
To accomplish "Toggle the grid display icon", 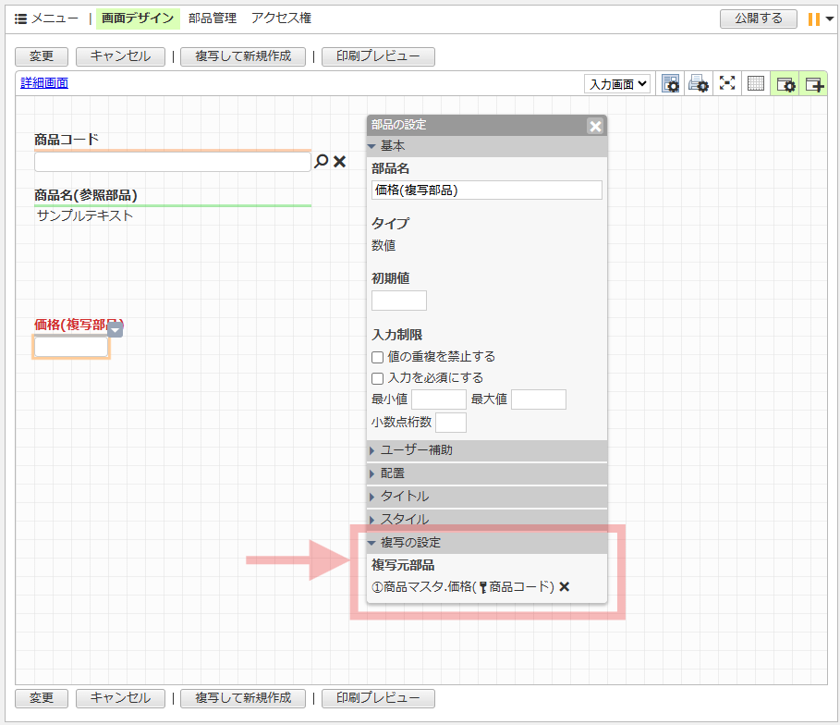I will coord(755,83).
